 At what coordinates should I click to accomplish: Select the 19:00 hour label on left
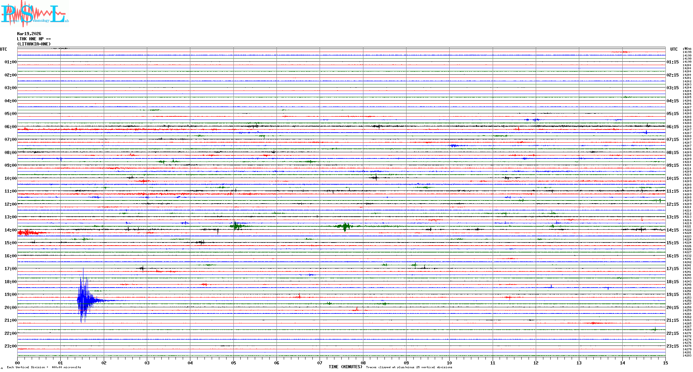click(x=11, y=294)
